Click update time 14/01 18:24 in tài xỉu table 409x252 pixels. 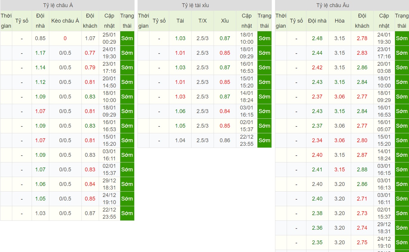247,97
